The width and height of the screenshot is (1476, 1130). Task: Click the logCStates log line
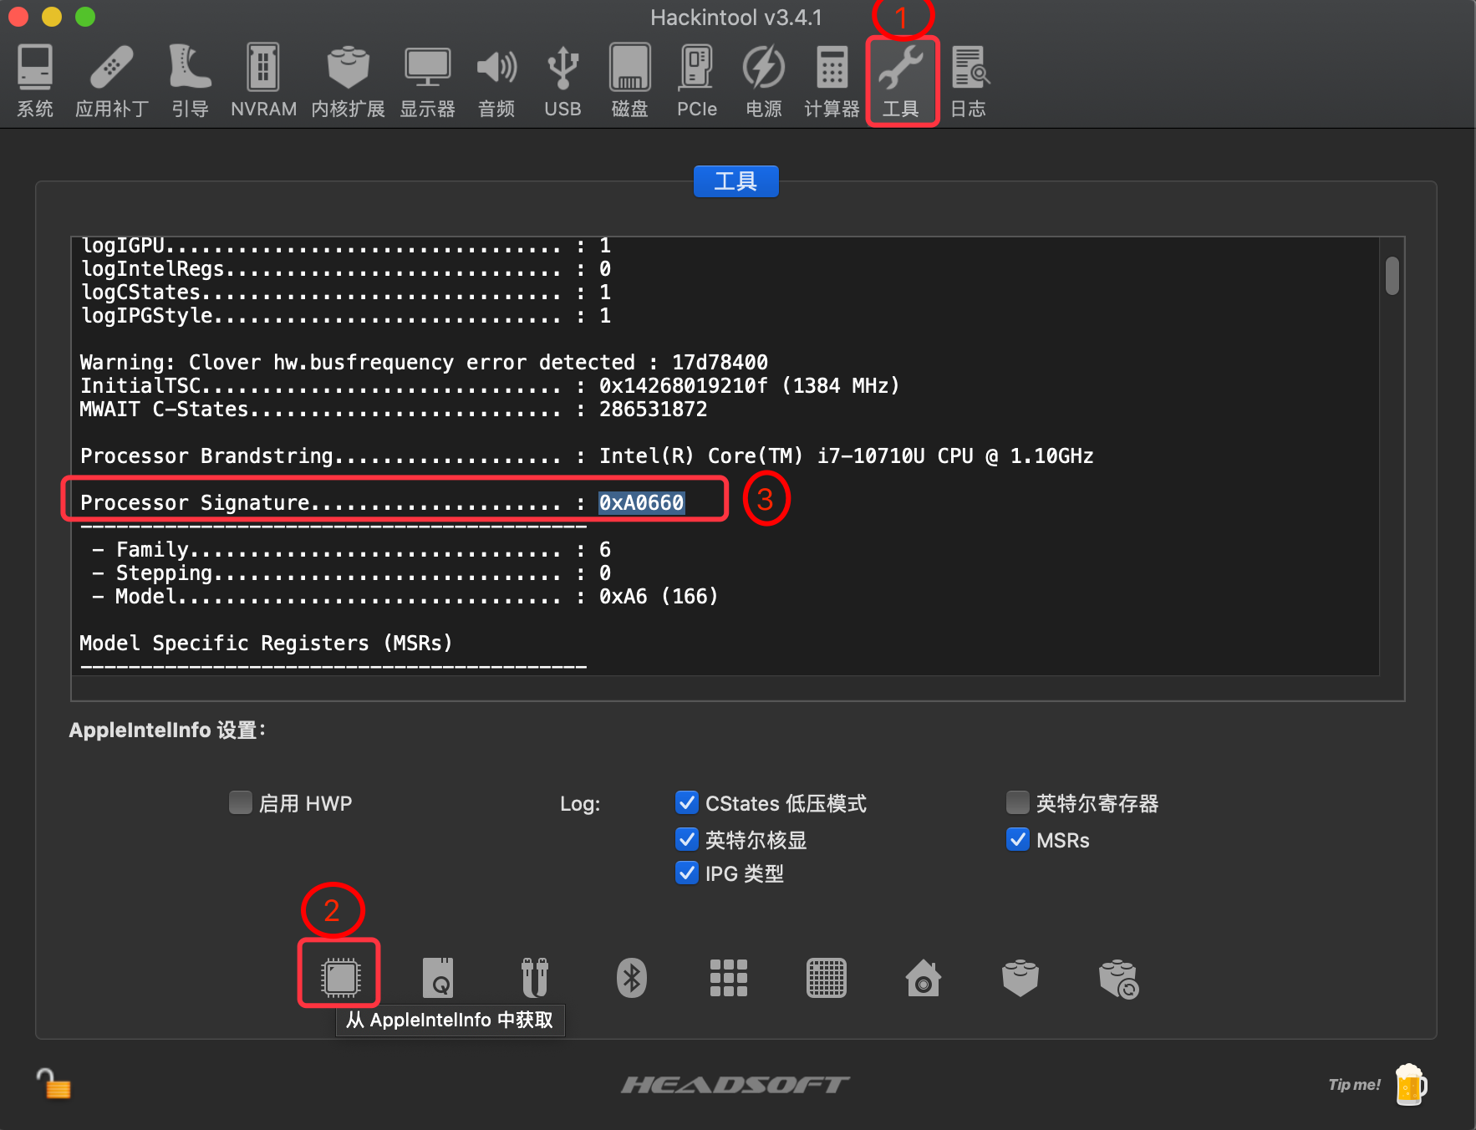coord(346,292)
